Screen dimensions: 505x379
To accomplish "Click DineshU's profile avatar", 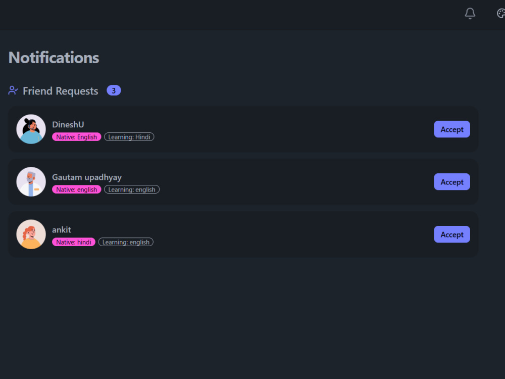I will [x=31, y=129].
